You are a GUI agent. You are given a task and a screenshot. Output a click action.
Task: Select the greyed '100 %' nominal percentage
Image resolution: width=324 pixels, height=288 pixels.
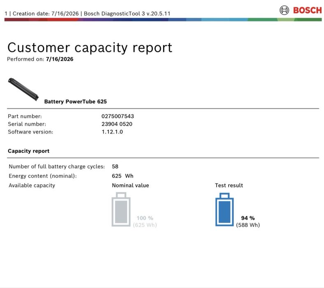tap(145, 218)
